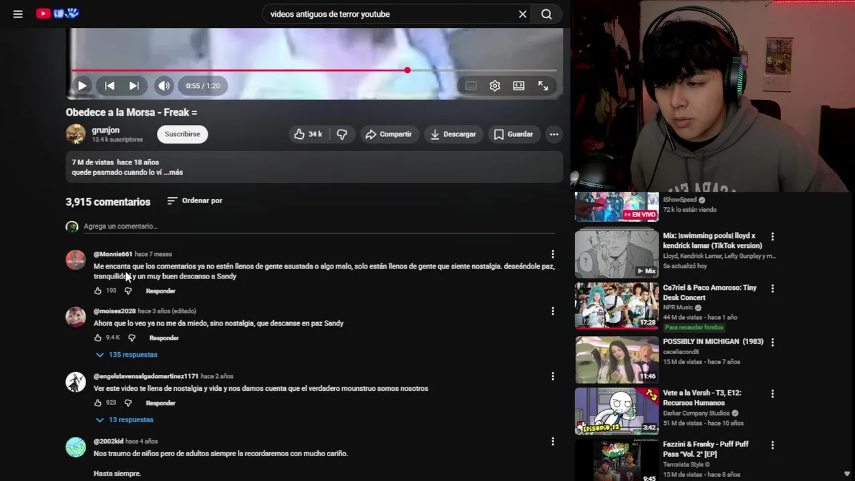Screen dimensions: 855x481
Task: Dislike @engelstevensalgadomartinez1171's comment
Action: pos(128,403)
